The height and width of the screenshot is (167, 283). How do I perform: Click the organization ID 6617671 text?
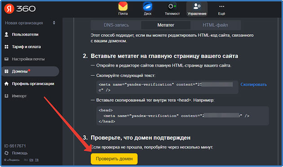coord(15,146)
